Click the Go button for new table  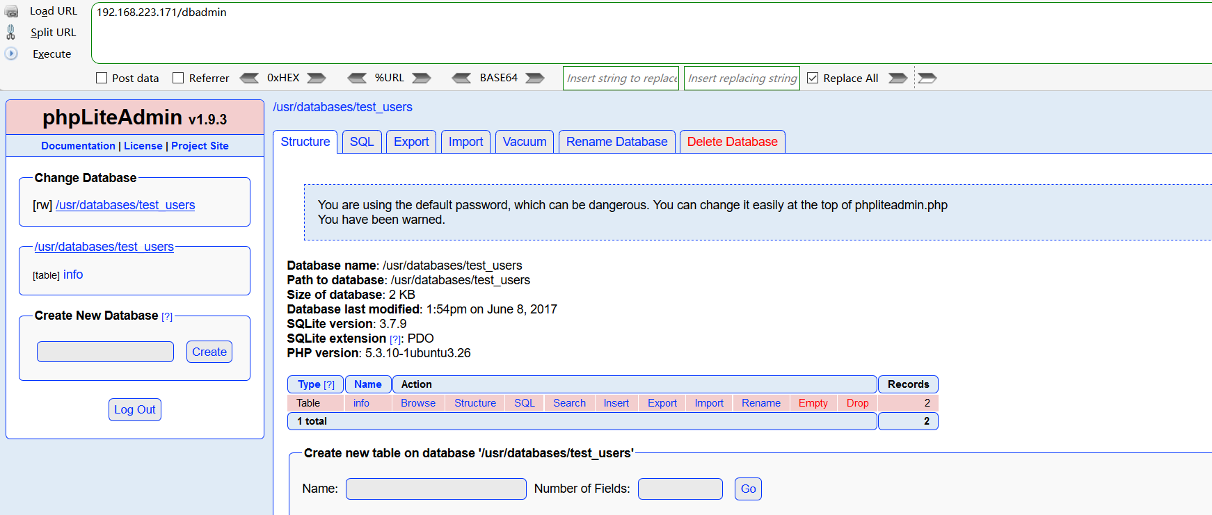click(748, 489)
